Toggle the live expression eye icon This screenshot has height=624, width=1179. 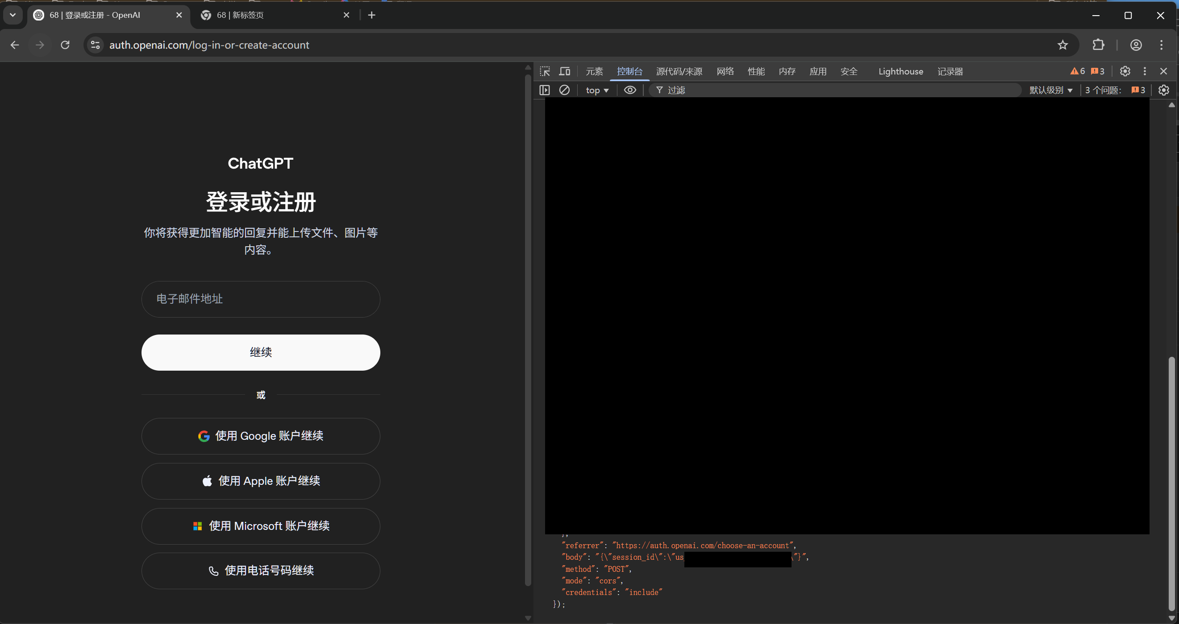pyautogui.click(x=630, y=90)
